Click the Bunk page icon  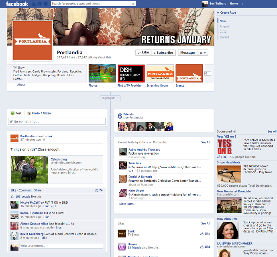(x=122, y=233)
